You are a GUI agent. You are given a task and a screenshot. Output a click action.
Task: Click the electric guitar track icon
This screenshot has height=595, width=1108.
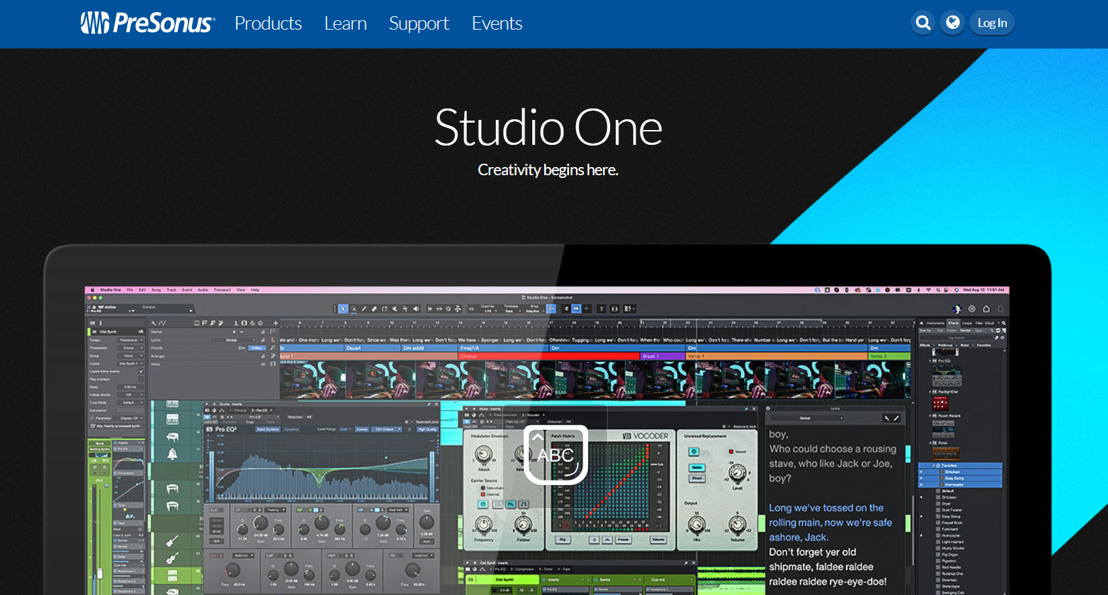click(x=172, y=540)
